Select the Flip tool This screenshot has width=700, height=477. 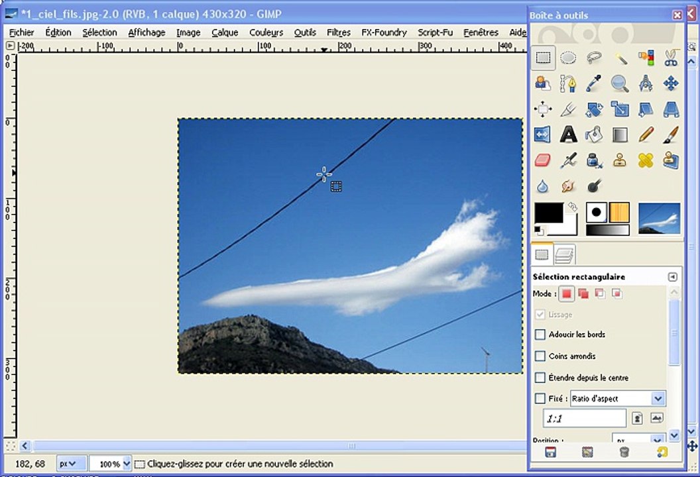[x=543, y=134]
